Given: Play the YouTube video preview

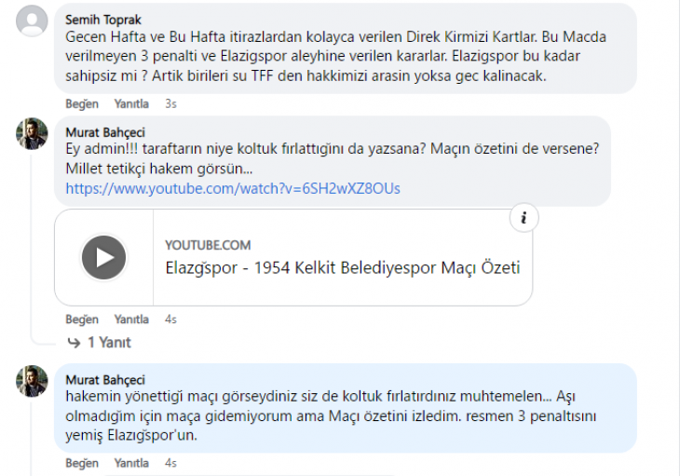Looking at the screenshot, I should tap(103, 257).
